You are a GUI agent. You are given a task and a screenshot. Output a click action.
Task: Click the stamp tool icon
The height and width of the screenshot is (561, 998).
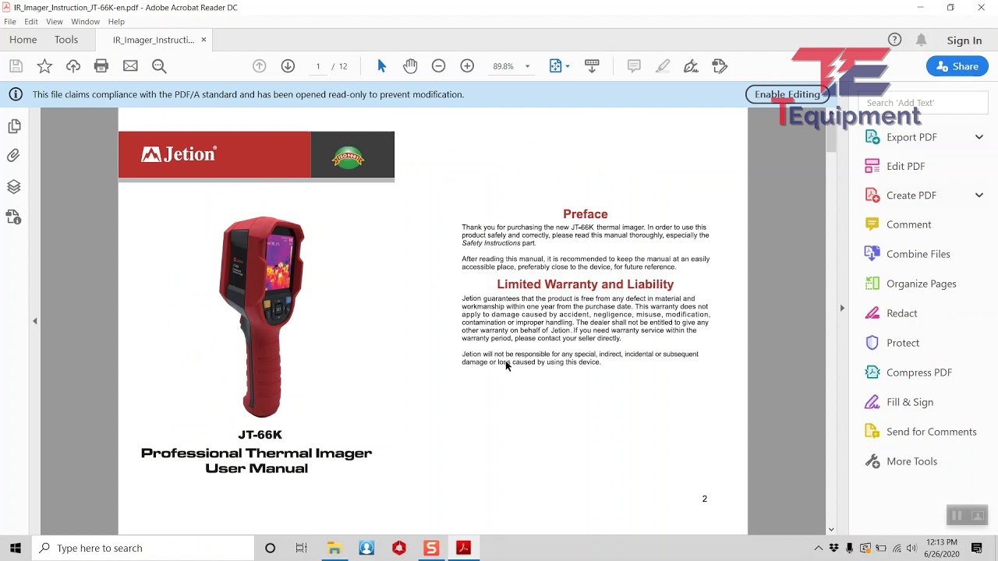coord(720,66)
